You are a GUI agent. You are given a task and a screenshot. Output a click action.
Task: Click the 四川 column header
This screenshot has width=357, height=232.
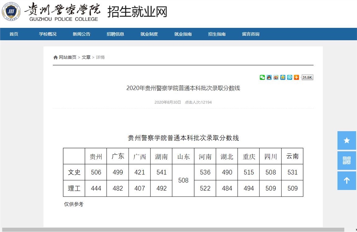pyautogui.click(x=271, y=157)
